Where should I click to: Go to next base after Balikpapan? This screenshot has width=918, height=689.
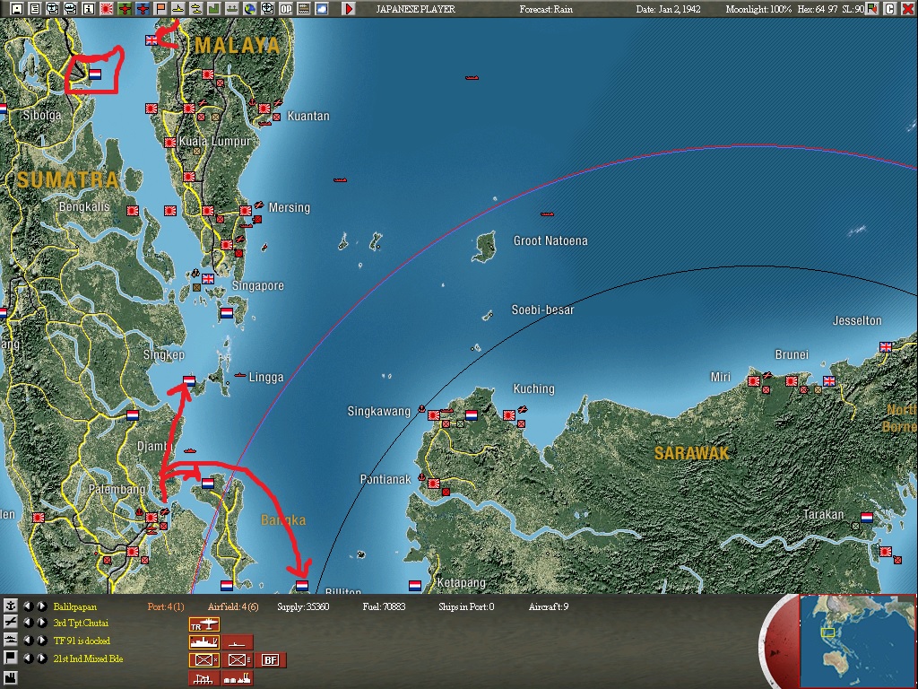pyautogui.click(x=41, y=606)
